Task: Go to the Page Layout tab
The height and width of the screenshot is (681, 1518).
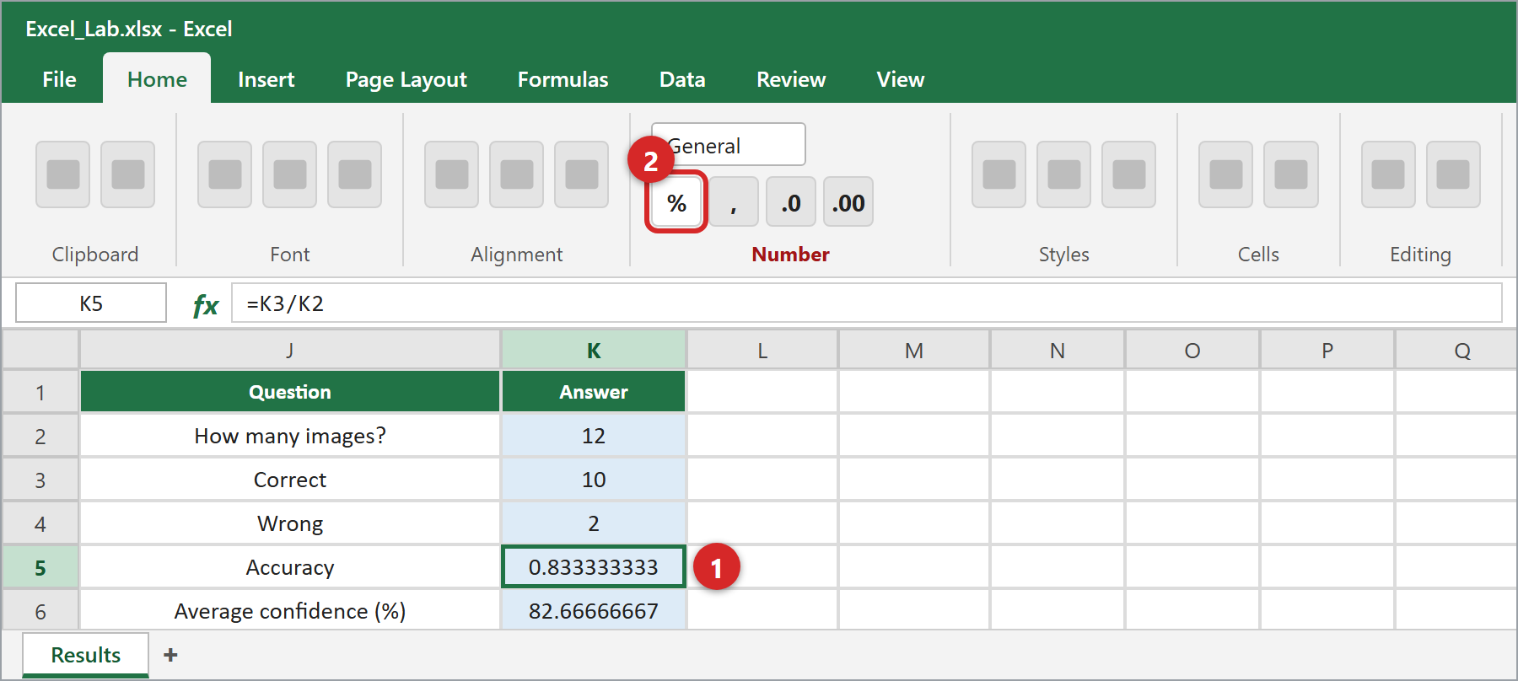Action: 406,79
